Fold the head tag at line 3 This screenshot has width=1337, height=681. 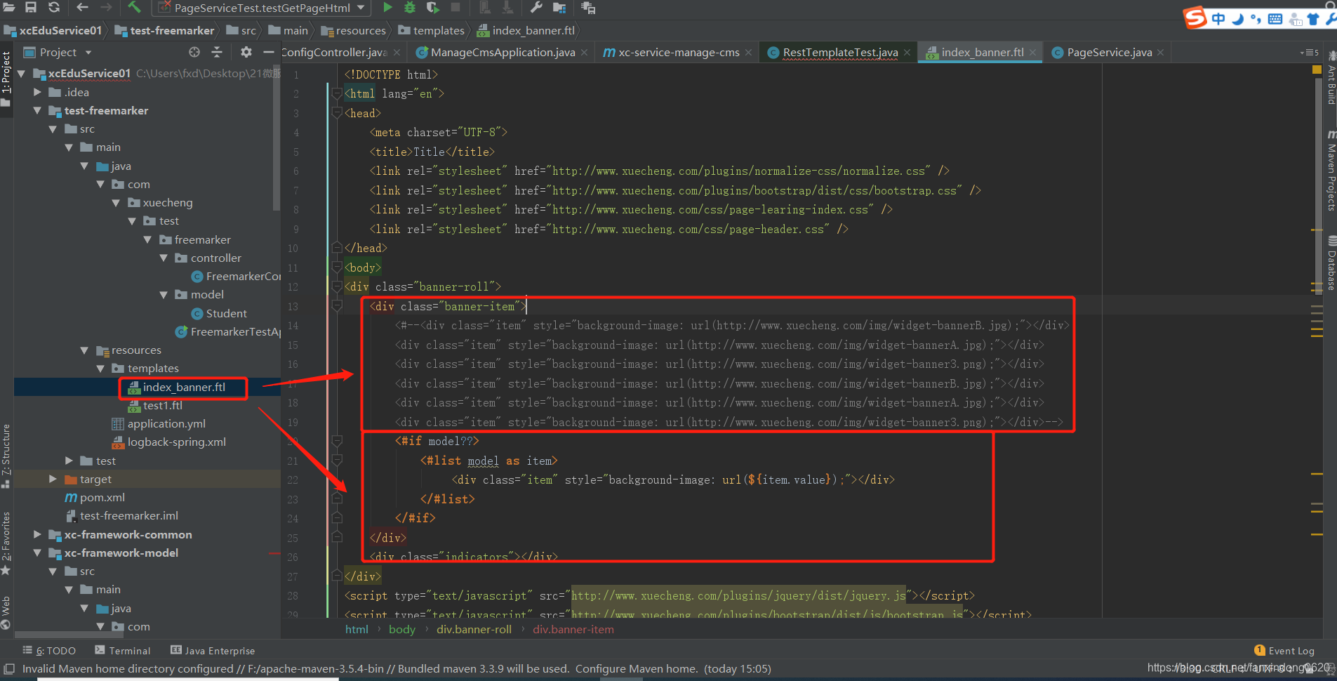click(x=337, y=112)
